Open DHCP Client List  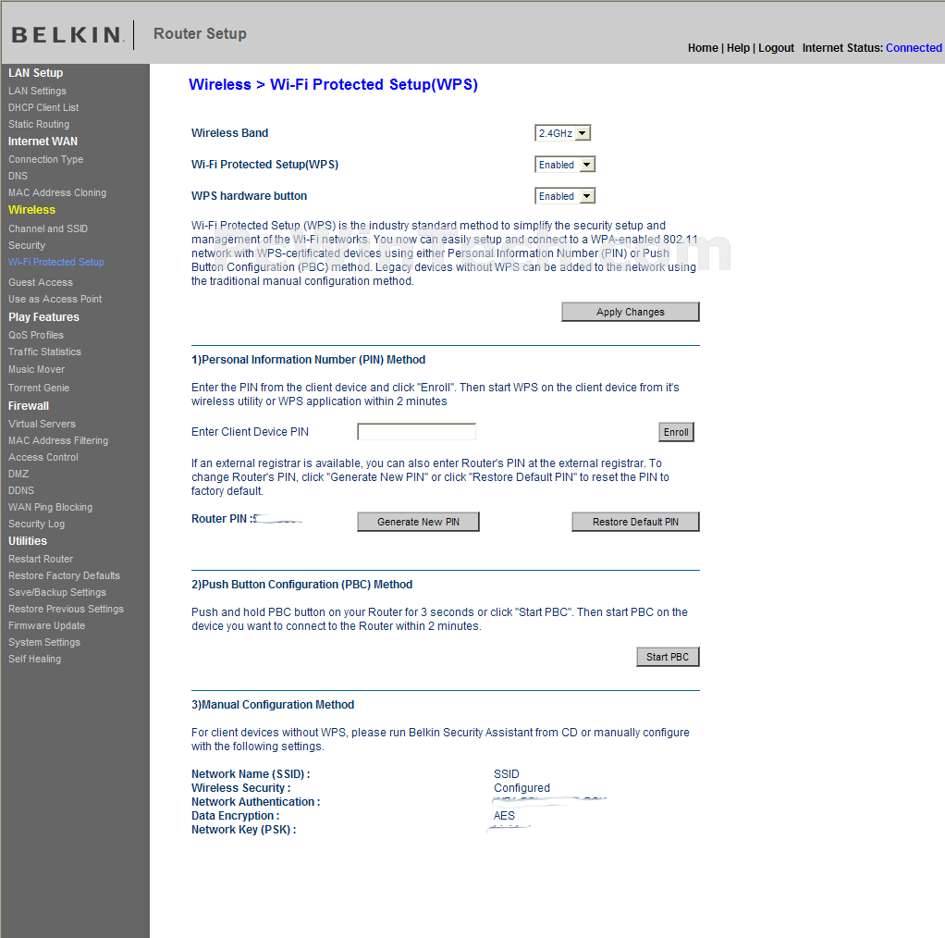pyautogui.click(x=43, y=107)
